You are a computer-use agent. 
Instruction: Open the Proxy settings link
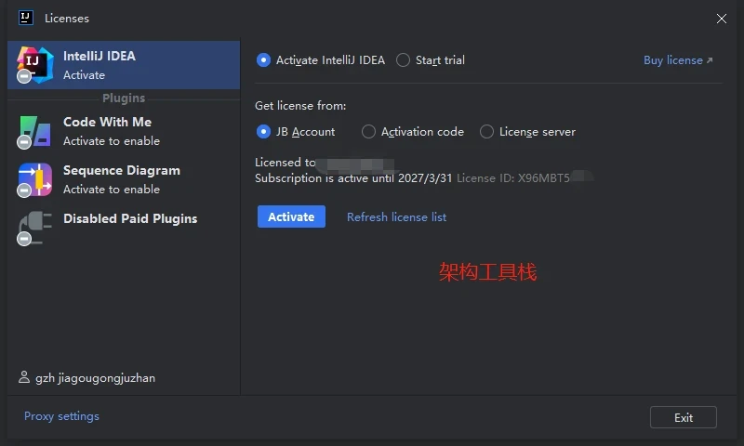61,416
